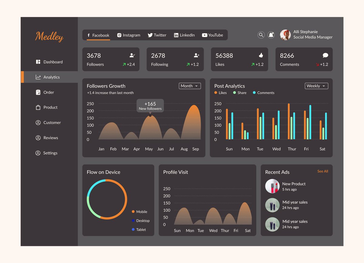364x263 pixels.
Task: Click the cyan Comments legend dot
Action: (x=254, y=93)
